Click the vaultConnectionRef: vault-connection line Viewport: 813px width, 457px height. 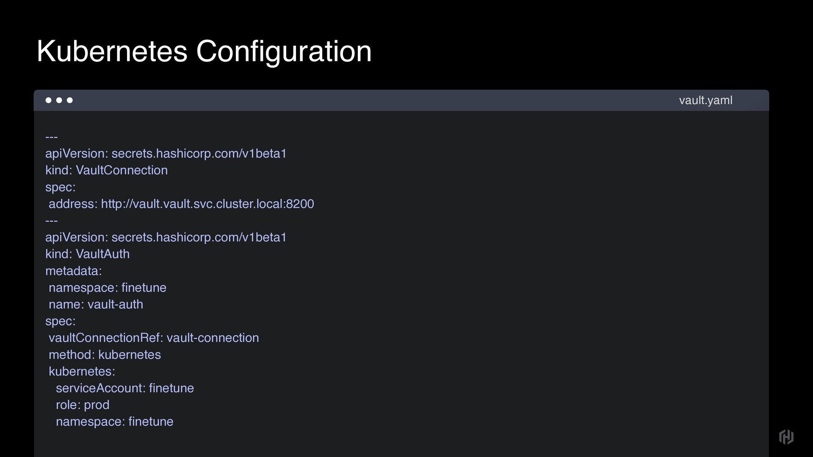[x=153, y=338]
